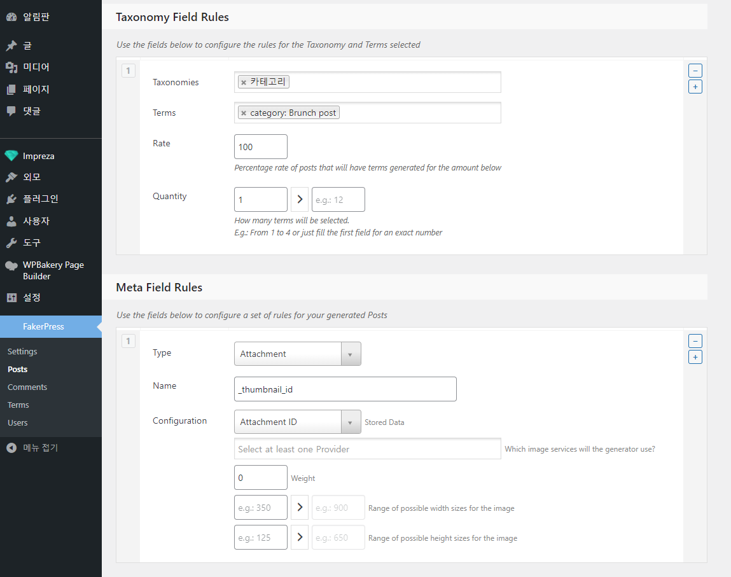Focus the Rate field showing 100
This screenshot has height=577, width=731.
point(261,147)
